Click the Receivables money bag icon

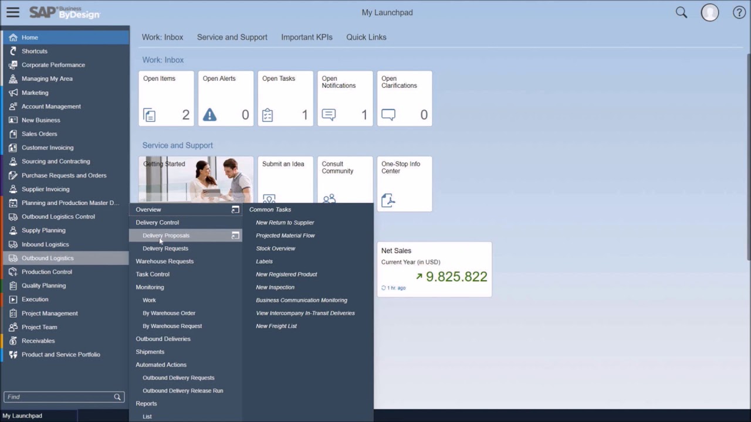(x=13, y=341)
